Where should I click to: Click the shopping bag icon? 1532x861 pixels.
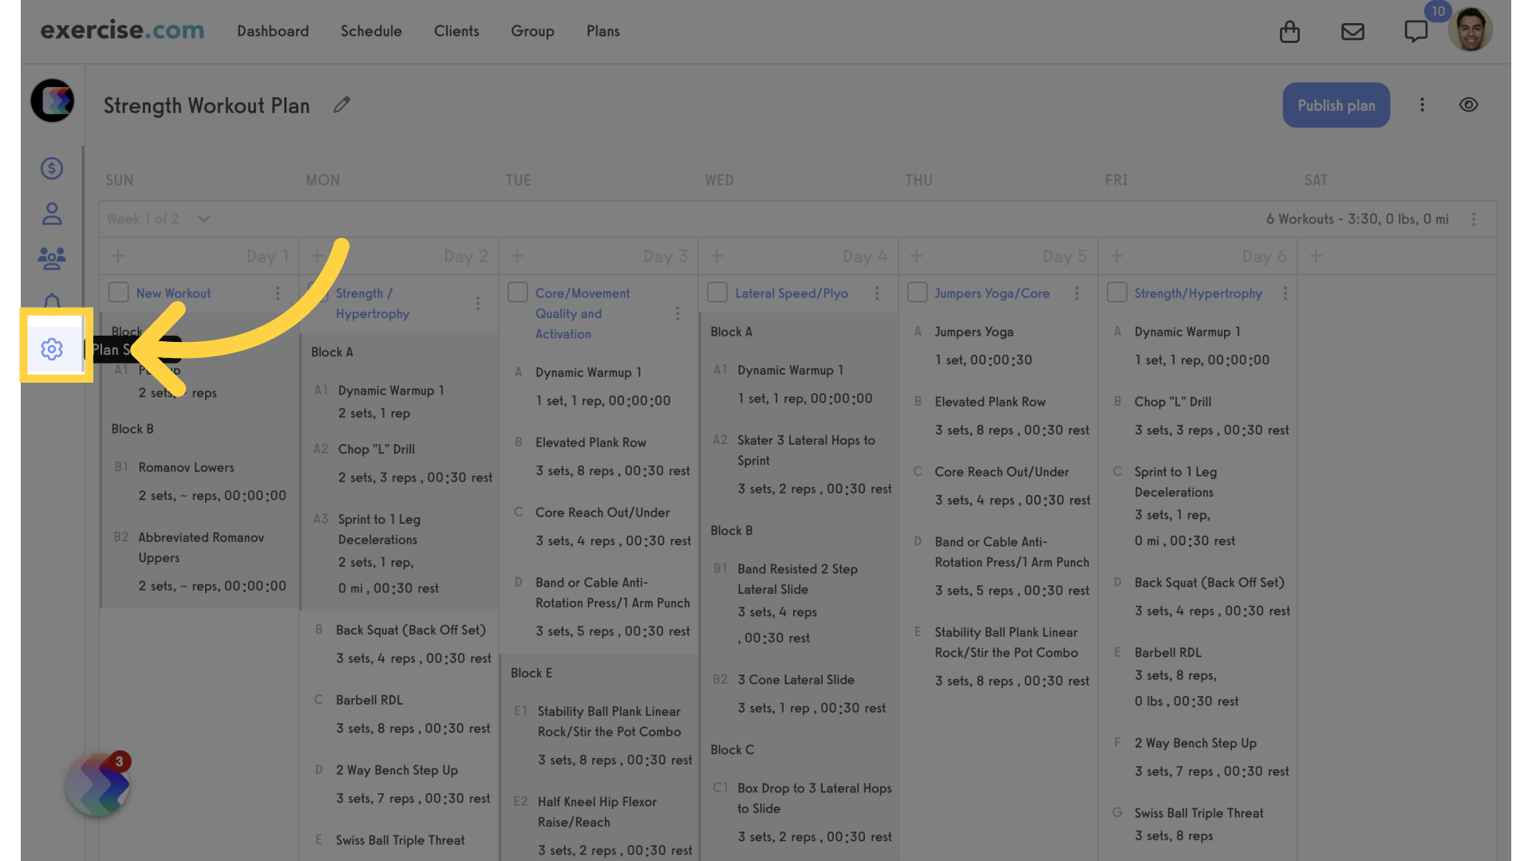(x=1289, y=32)
